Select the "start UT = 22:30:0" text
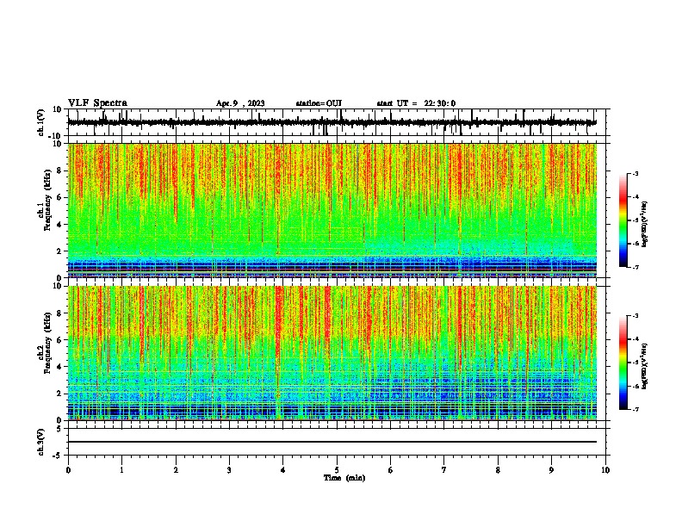The width and height of the screenshot is (682, 527). [x=416, y=103]
